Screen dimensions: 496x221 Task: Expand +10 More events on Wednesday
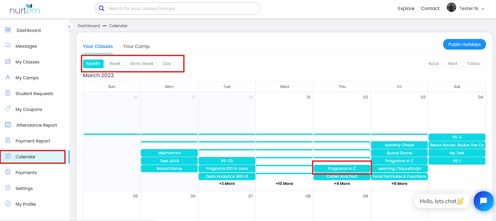pyautogui.click(x=284, y=184)
